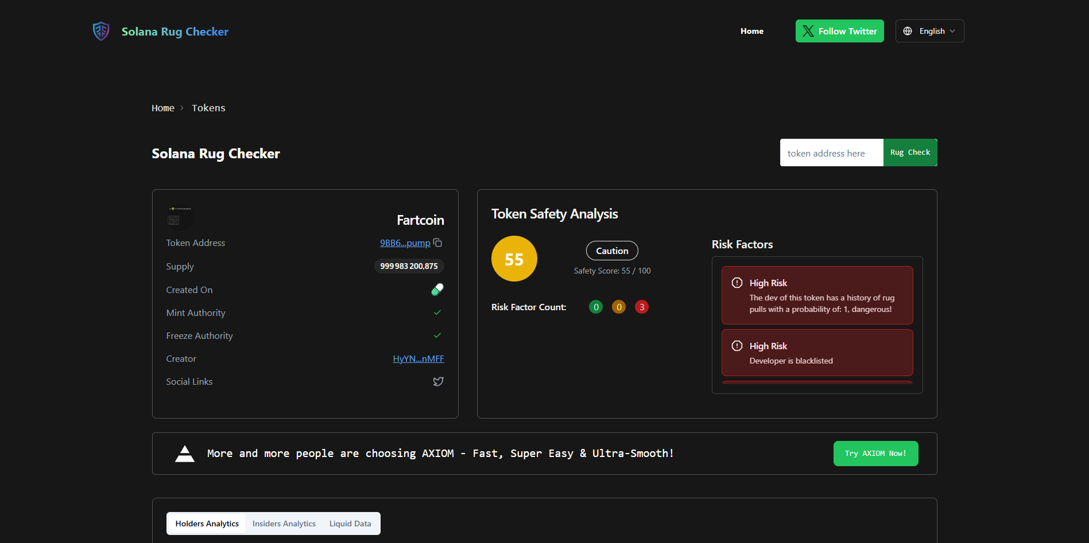Click the Solana Rug Checker shield logo
Viewport: 1089px width, 543px height.
pos(101,31)
